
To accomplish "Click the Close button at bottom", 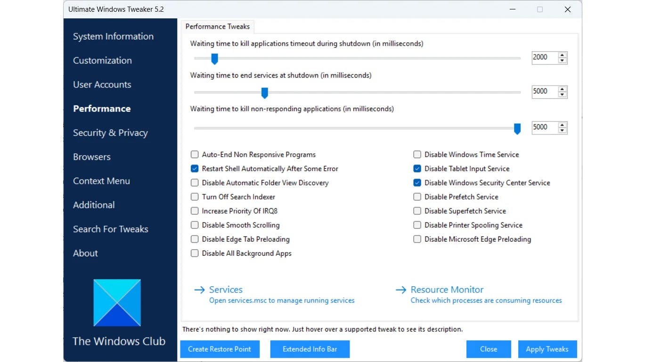I will [489, 349].
